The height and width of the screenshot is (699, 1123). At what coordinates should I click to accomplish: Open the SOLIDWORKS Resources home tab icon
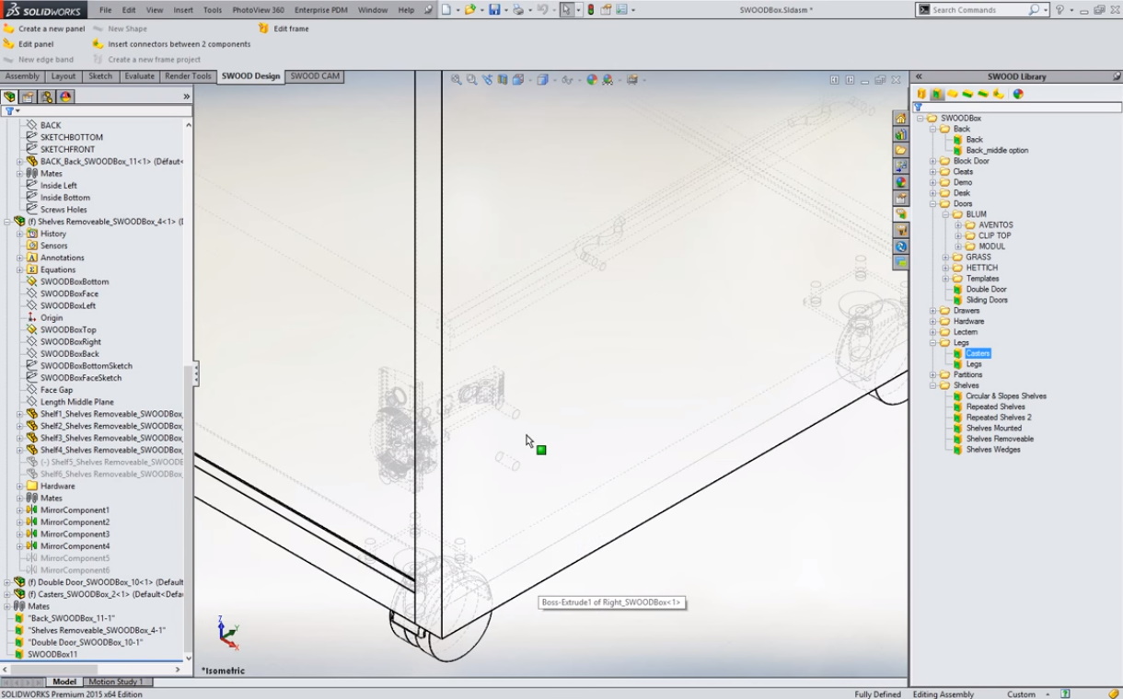900,119
